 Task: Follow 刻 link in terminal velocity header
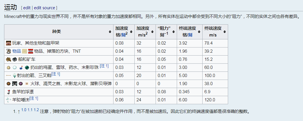click(x=190, y=35)
